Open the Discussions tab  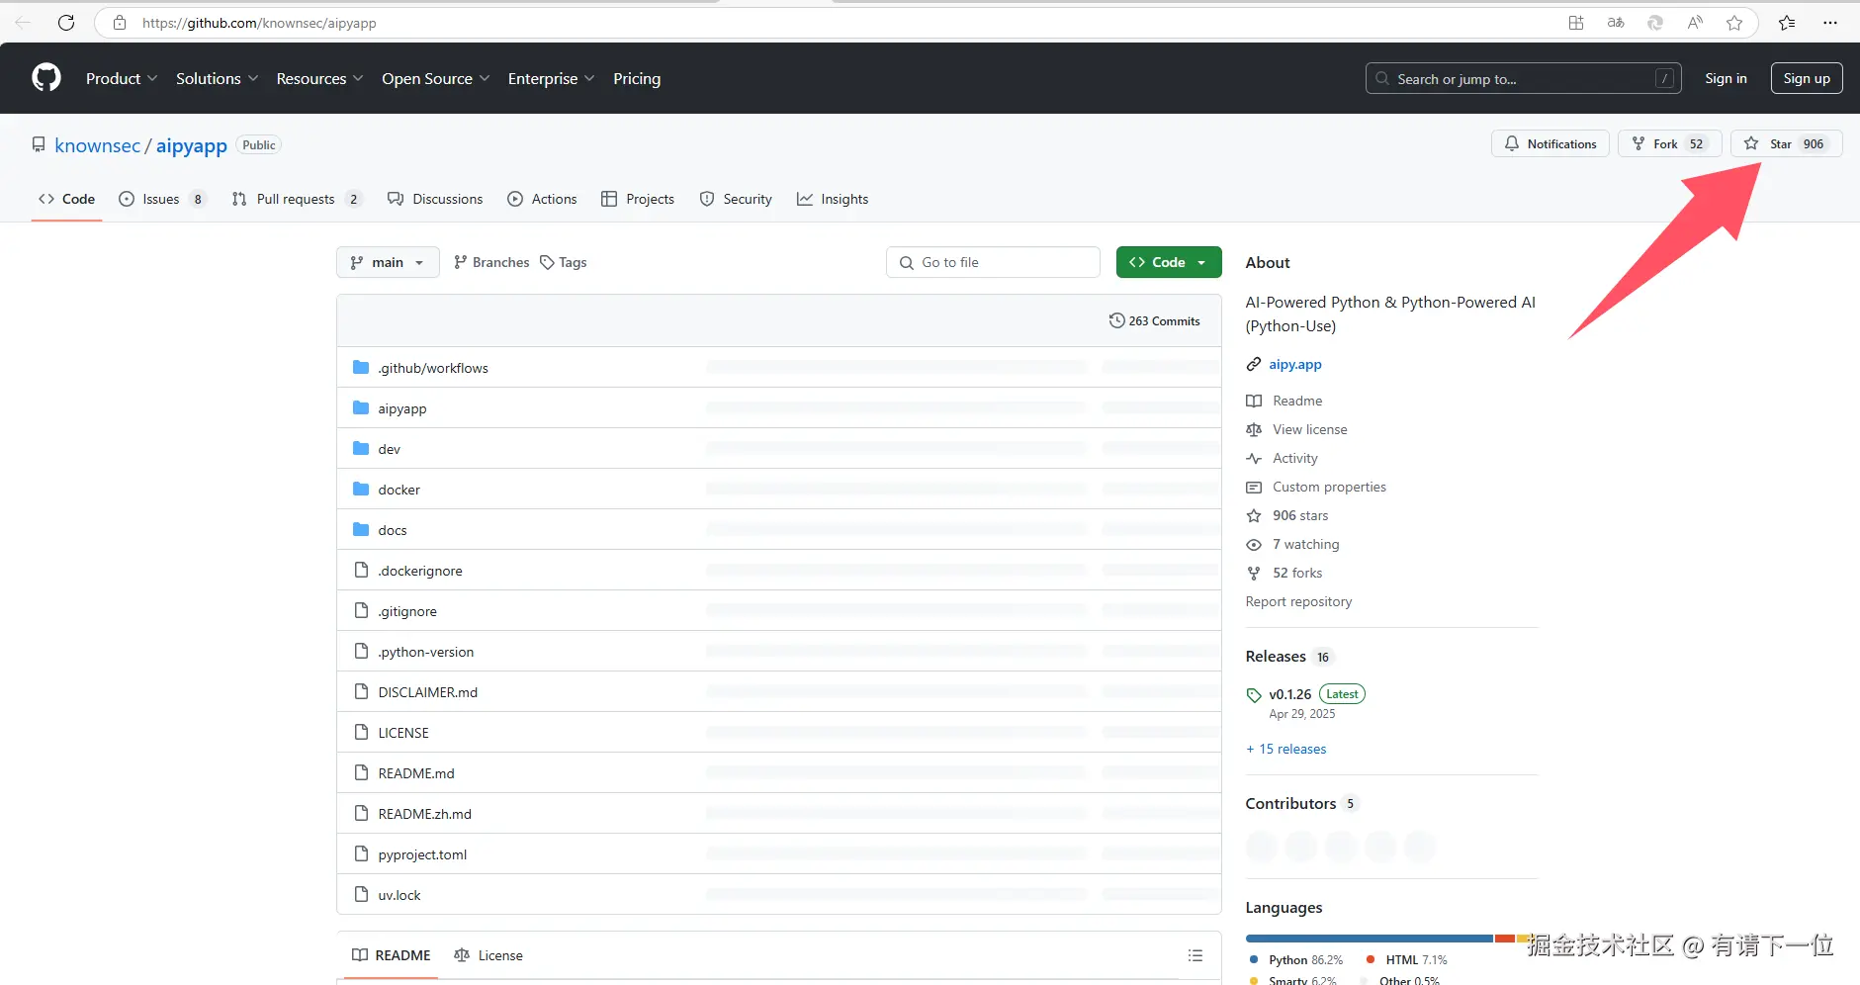(x=435, y=199)
